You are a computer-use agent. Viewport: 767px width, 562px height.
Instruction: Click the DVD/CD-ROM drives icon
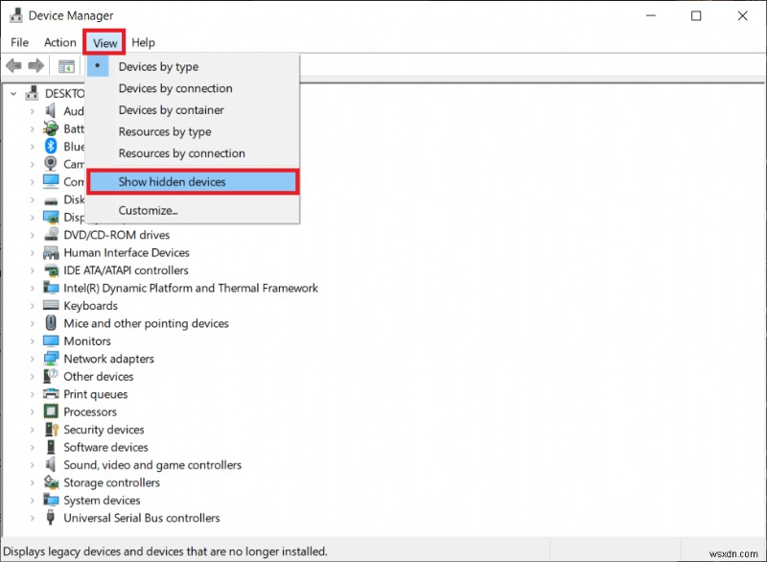click(51, 235)
